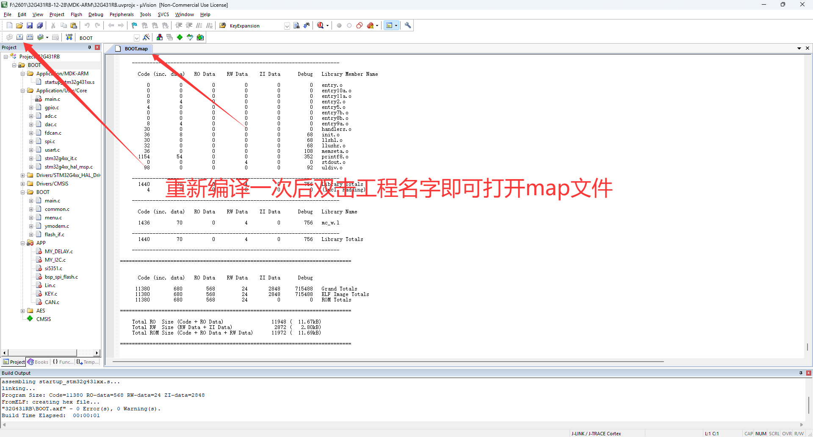The height and width of the screenshot is (437, 813).
Task: Open the Flash menu
Action: [76, 14]
